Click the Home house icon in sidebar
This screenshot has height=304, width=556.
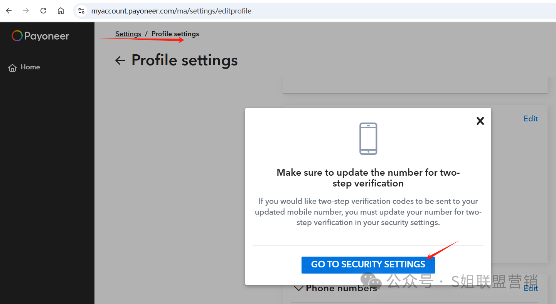pyautogui.click(x=13, y=68)
